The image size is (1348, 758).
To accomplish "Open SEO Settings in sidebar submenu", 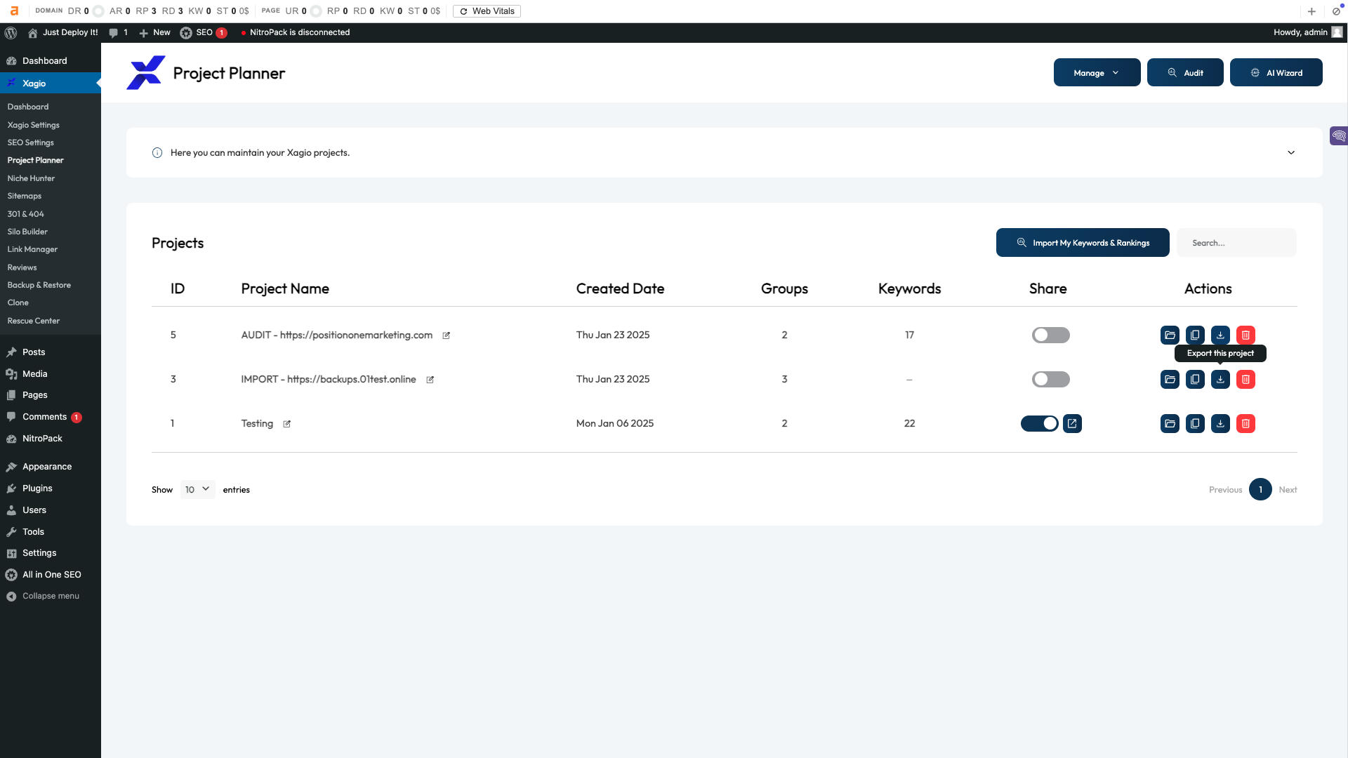I will click(x=30, y=142).
